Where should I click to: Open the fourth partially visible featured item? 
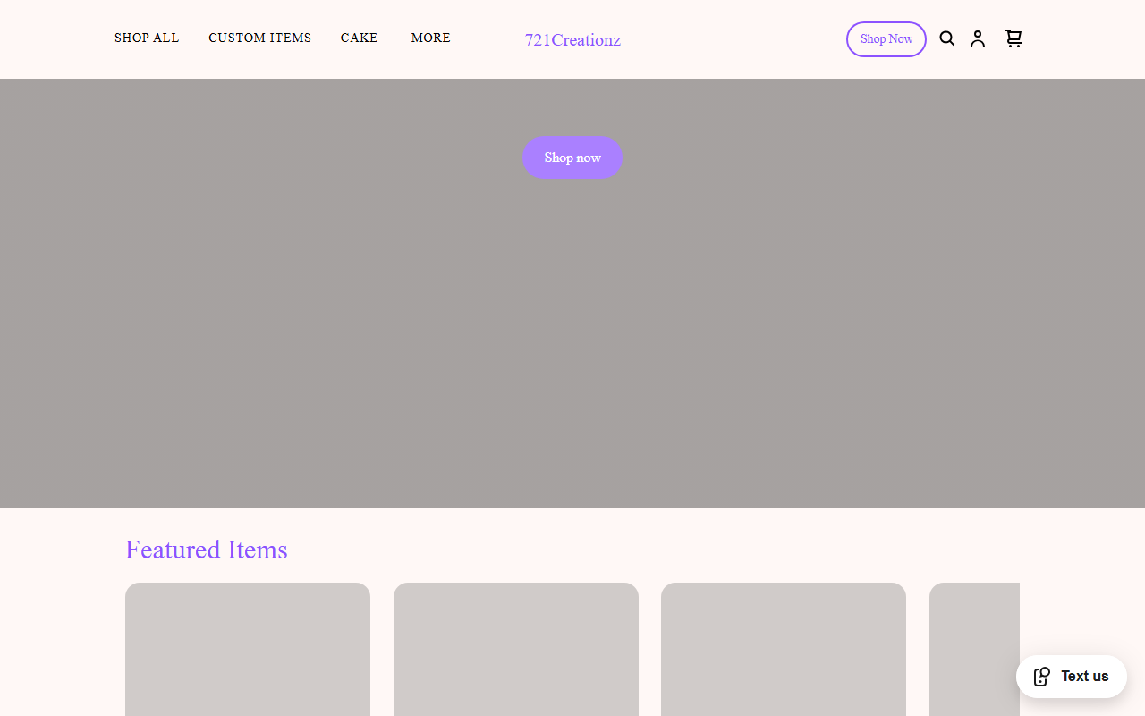974,650
